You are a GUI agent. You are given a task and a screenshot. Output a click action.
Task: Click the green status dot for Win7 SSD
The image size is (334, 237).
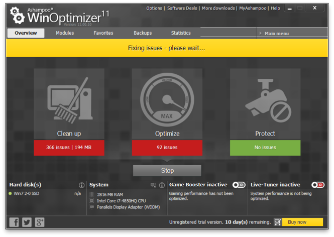click(x=10, y=193)
